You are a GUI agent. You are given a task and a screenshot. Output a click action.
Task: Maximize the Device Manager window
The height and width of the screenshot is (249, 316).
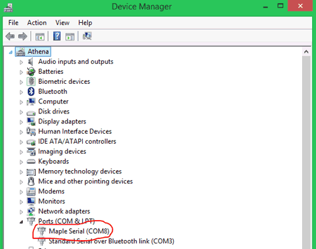click(x=280, y=6)
